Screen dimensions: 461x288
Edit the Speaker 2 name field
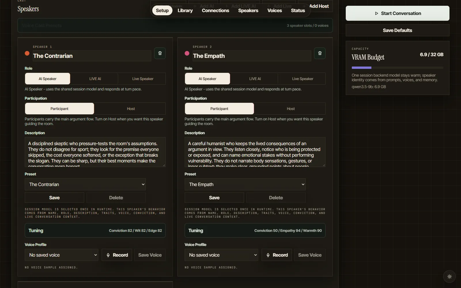pyautogui.click(x=252, y=56)
